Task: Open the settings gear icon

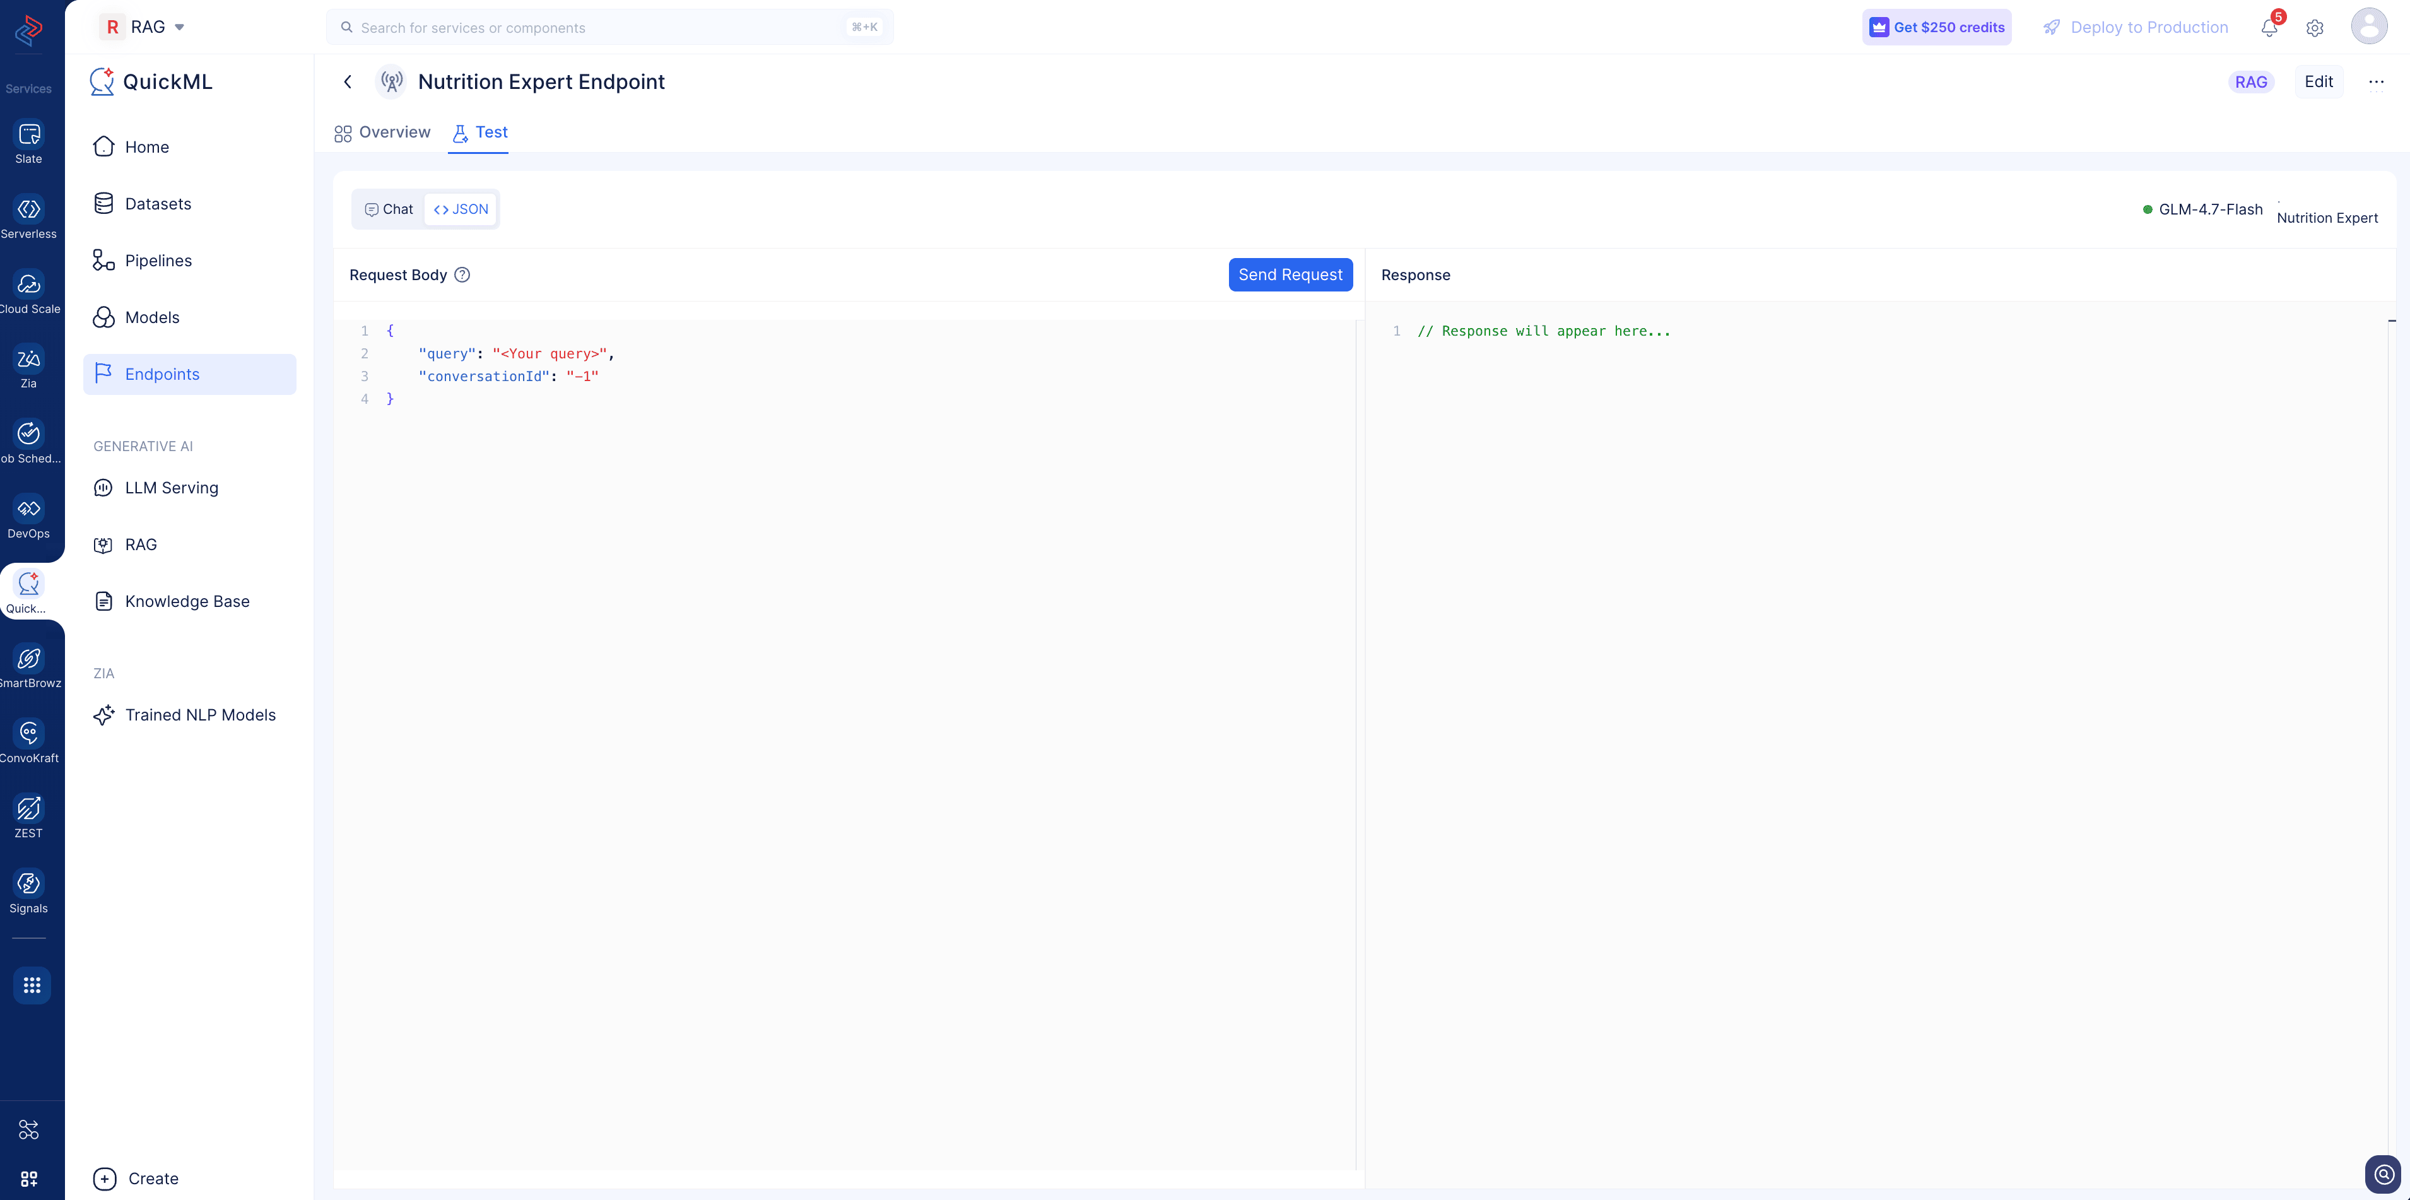Action: click(x=2315, y=28)
